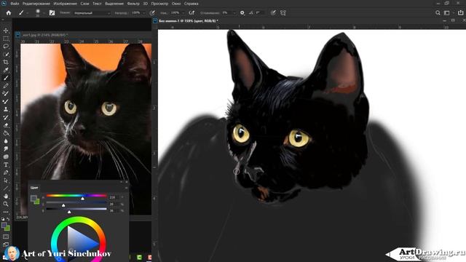Swap foreground and background colors arrow
This screenshot has height=262, width=466.
pyautogui.click(x=8, y=219)
